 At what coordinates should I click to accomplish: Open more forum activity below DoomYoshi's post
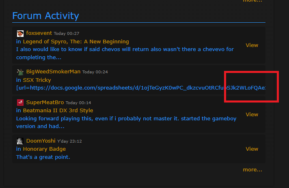(x=252, y=170)
